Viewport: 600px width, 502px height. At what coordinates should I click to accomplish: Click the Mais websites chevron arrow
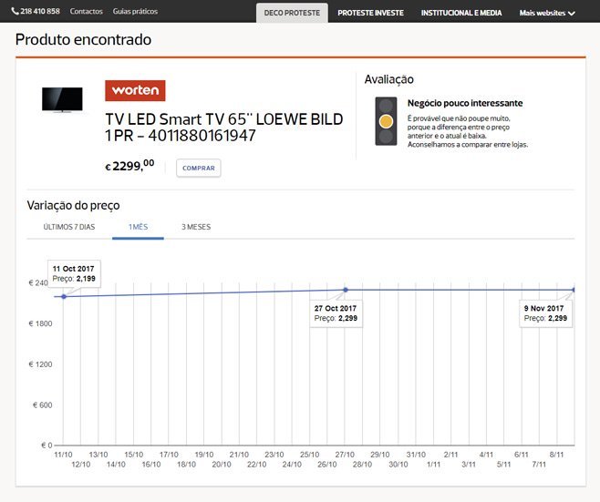(572, 14)
